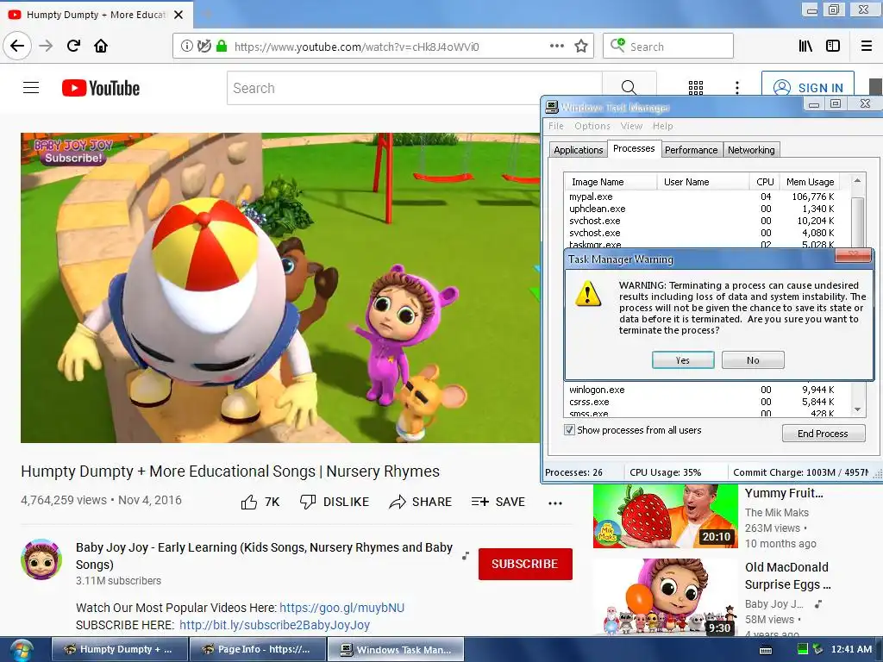Toggle Show processes from all users checkbox
This screenshot has width=883, height=662.
pyautogui.click(x=569, y=430)
